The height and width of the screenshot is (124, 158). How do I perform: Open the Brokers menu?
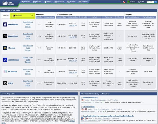click(x=83, y=2)
